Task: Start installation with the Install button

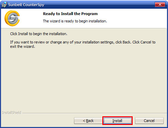Action: point(117,121)
